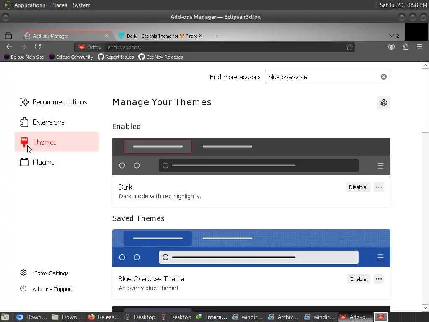This screenshot has height=322, width=429.
Task: Open the Places menu
Action: (x=59, y=5)
